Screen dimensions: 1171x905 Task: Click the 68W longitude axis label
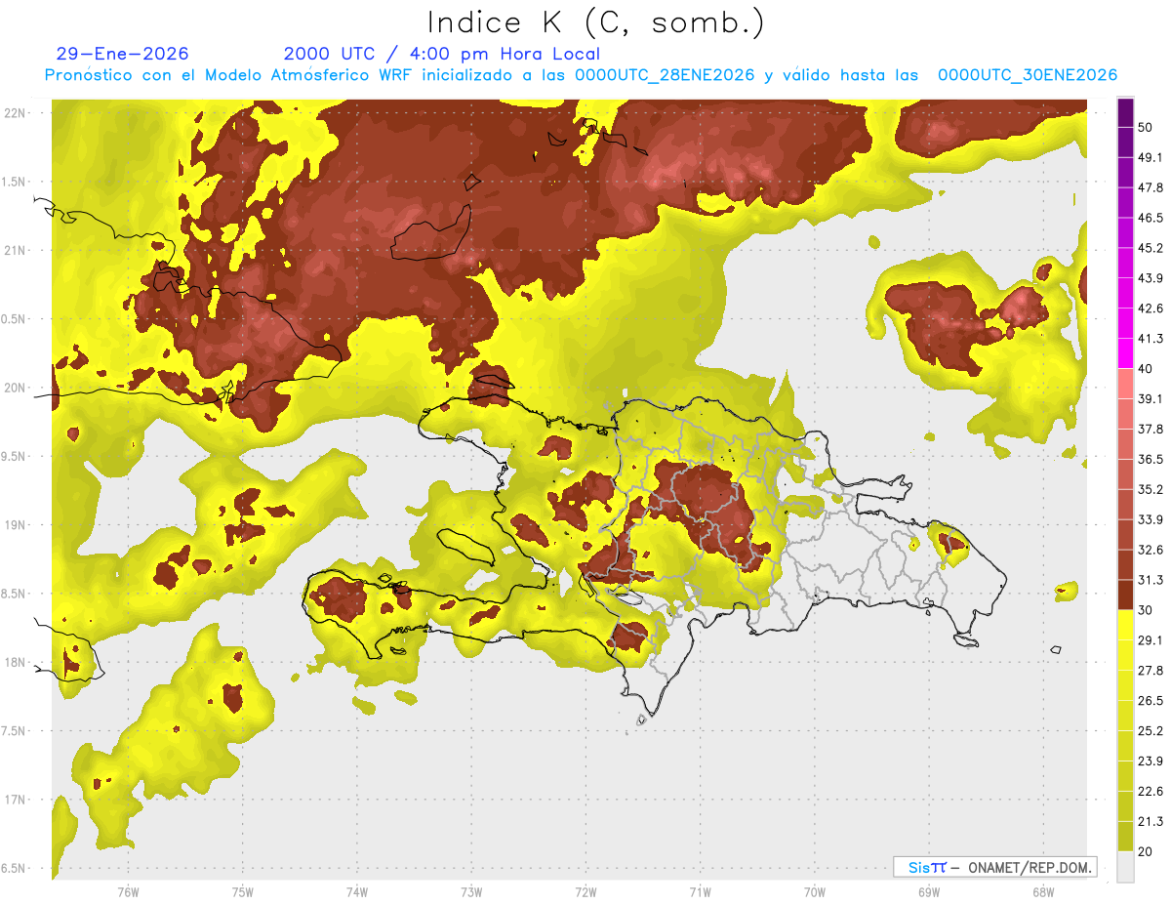(1042, 891)
